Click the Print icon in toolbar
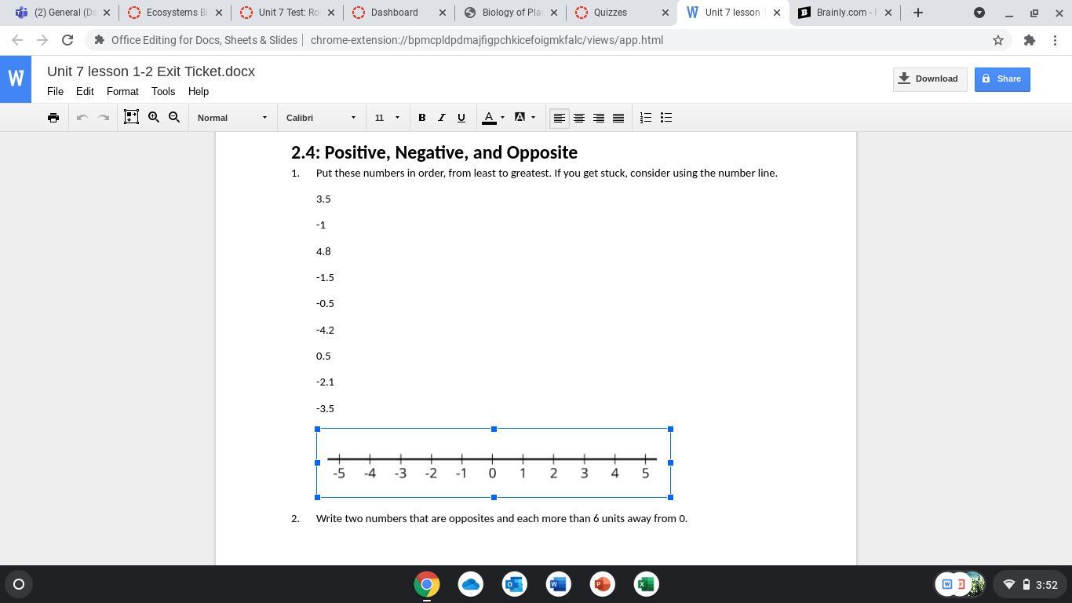Viewport: 1072px width, 603px height. [53, 118]
